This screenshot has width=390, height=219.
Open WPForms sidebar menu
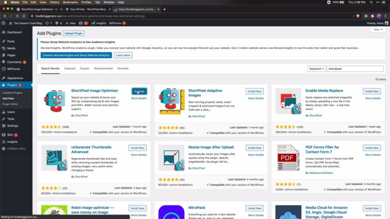pyautogui.click(x=13, y=69)
